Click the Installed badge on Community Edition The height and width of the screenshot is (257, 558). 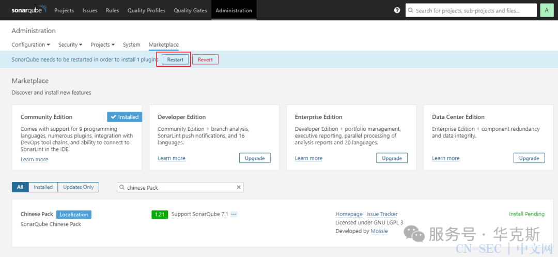[125, 117]
